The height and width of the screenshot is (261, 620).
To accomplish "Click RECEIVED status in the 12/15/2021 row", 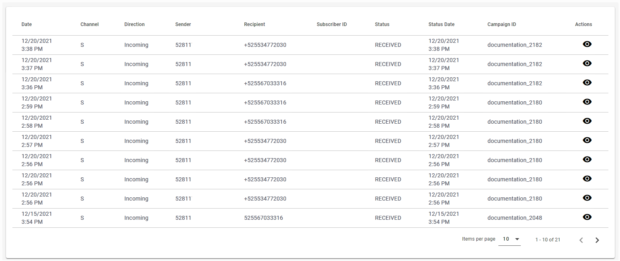I will 388,218.
